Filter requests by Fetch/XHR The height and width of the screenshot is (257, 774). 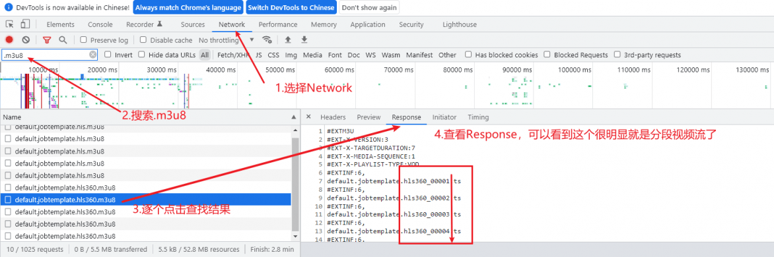234,55
